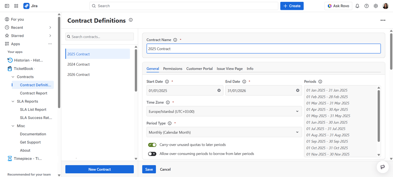
Task: Click the Periods list scrollbar
Action: click(x=379, y=116)
